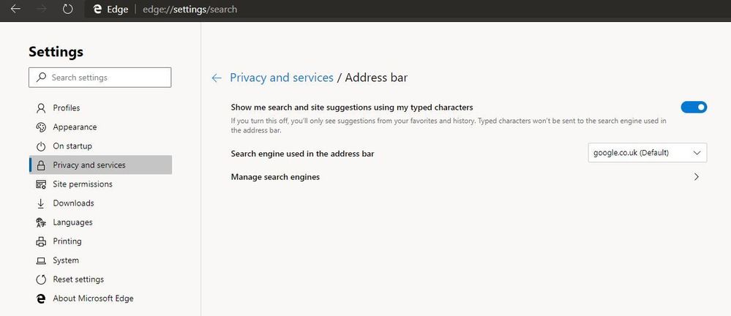Expand Manage search engines with chevron

(697, 177)
